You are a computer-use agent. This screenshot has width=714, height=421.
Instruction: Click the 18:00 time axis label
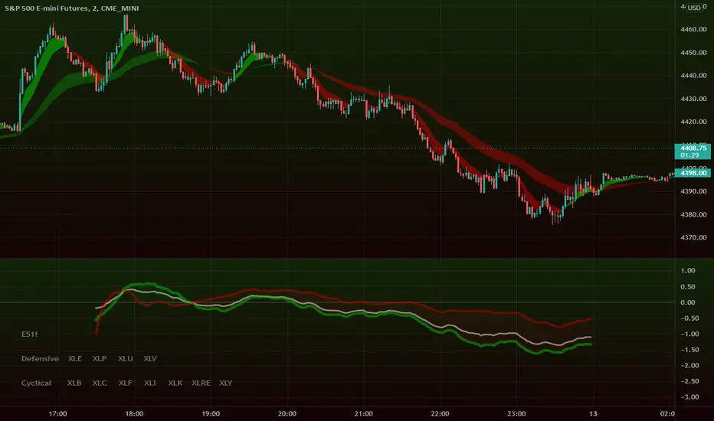(x=134, y=413)
